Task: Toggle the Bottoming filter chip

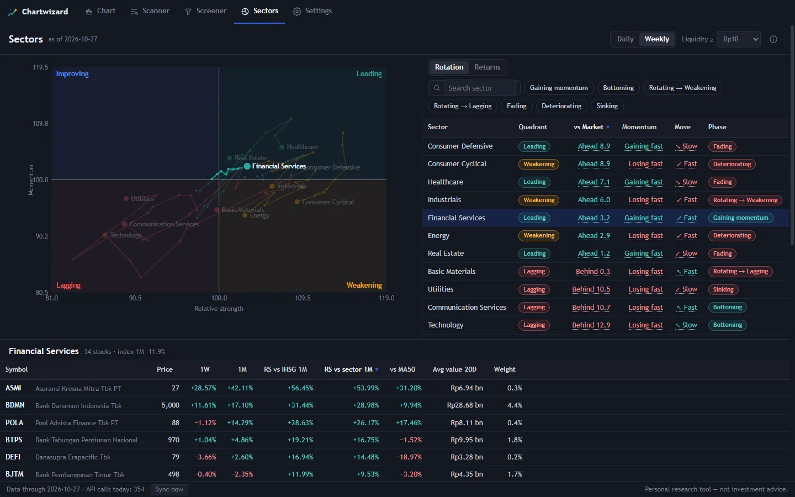Action: 618,88
